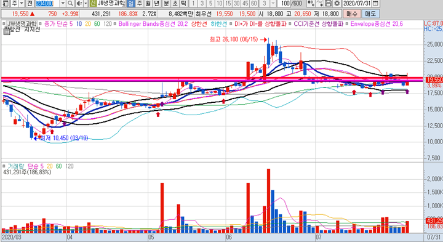
Task: Switch to the 년 yearly chart period
Action: pyautogui.click(x=157, y=4)
